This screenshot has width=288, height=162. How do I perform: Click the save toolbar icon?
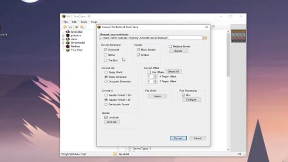pos(70,27)
